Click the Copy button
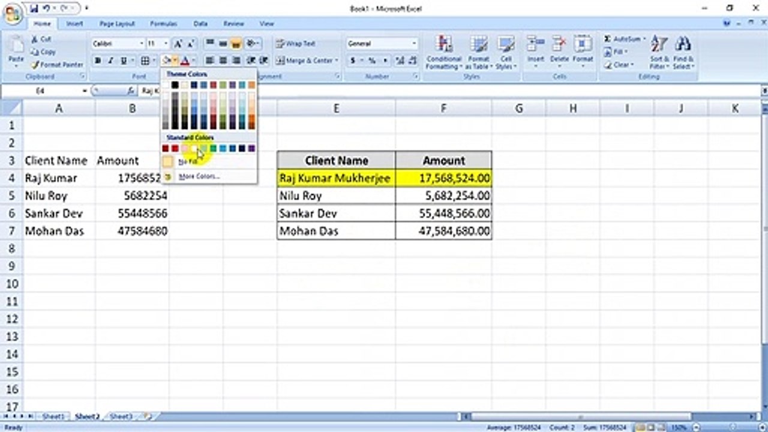Viewport: 768px width, 432px height. point(43,52)
